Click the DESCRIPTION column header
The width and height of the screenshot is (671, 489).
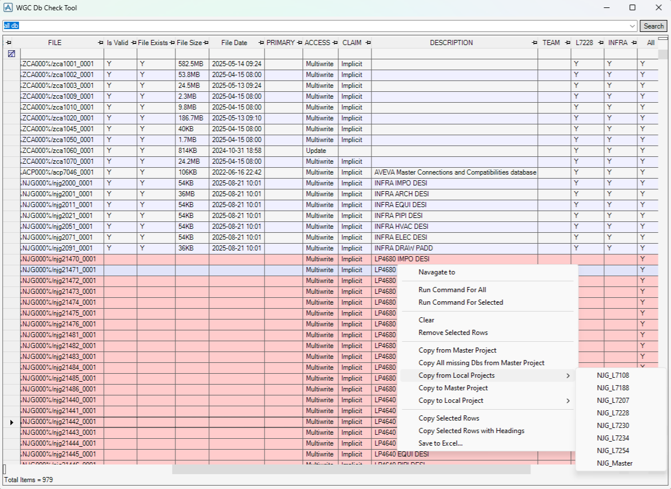[452, 43]
